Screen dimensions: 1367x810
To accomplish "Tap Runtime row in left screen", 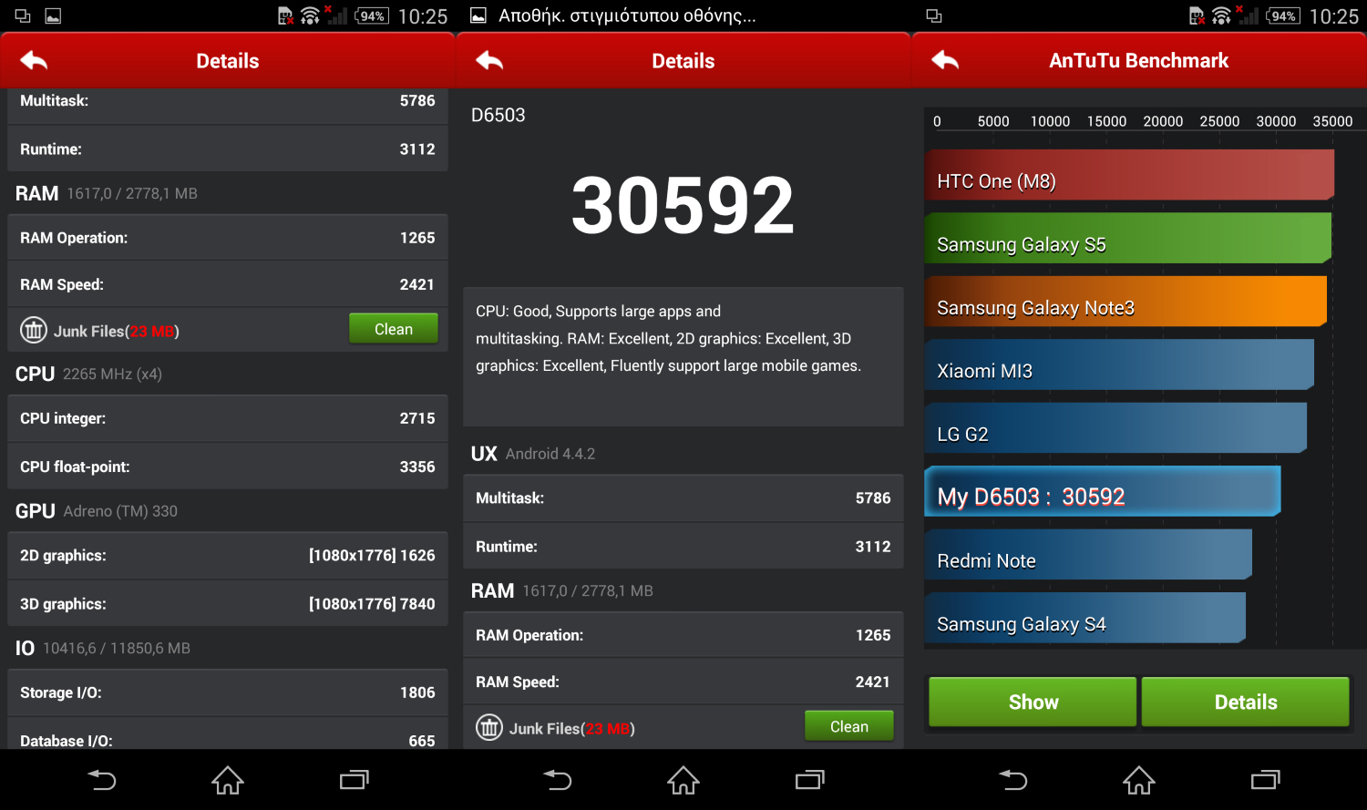I will pyautogui.click(x=228, y=149).
